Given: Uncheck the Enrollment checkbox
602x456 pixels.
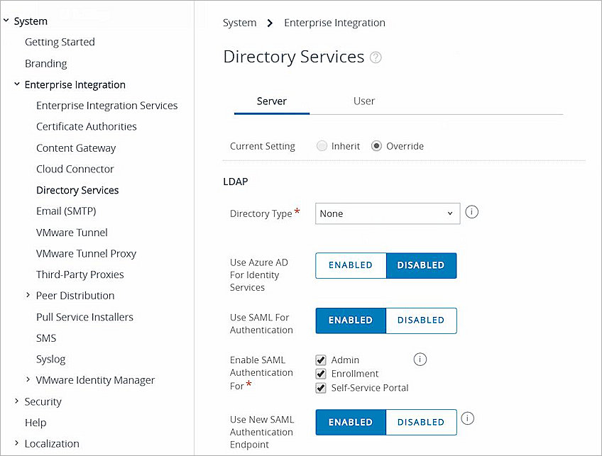Looking at the screenshot, I should tap(321, 374).
